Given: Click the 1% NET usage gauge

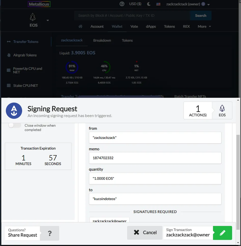Looking at the screenshot, I should [x=136, y=67].
